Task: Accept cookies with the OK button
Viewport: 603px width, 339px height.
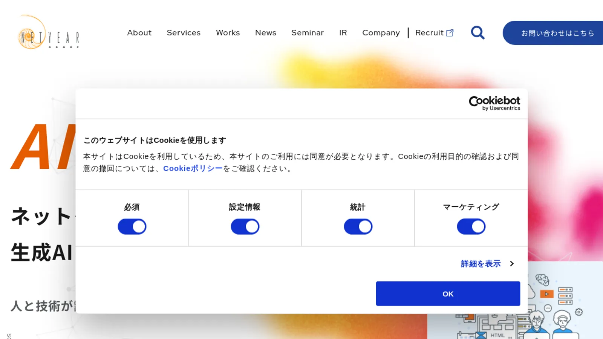Action: click(x=448, y=294)
